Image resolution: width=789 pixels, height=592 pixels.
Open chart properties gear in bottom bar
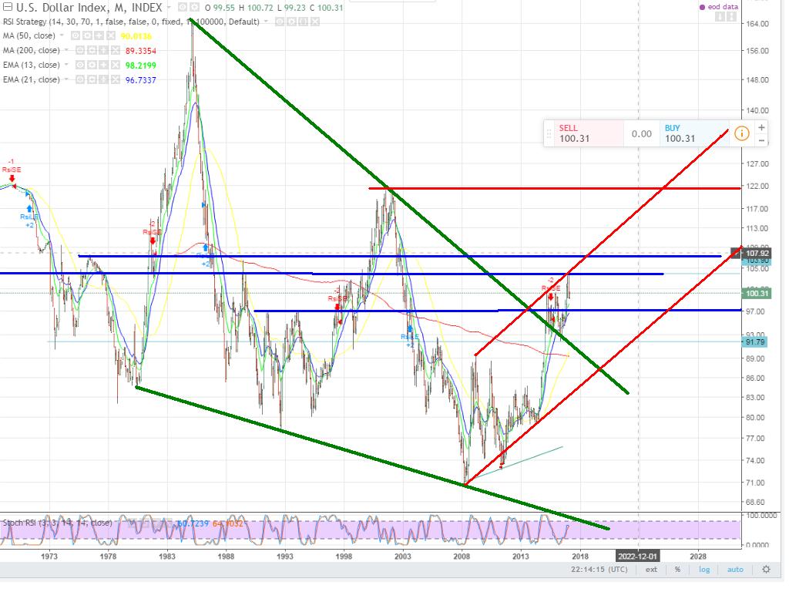coord(766,570)
